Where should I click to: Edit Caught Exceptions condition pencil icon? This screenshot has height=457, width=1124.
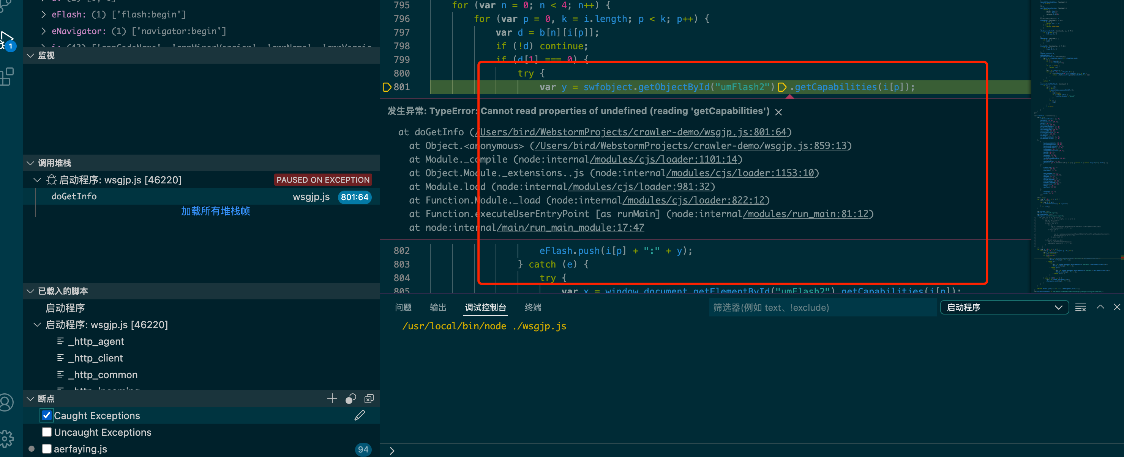tap(360, 416)
